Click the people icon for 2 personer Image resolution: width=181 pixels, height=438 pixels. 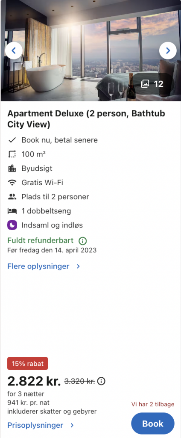[x=12, y=197]
